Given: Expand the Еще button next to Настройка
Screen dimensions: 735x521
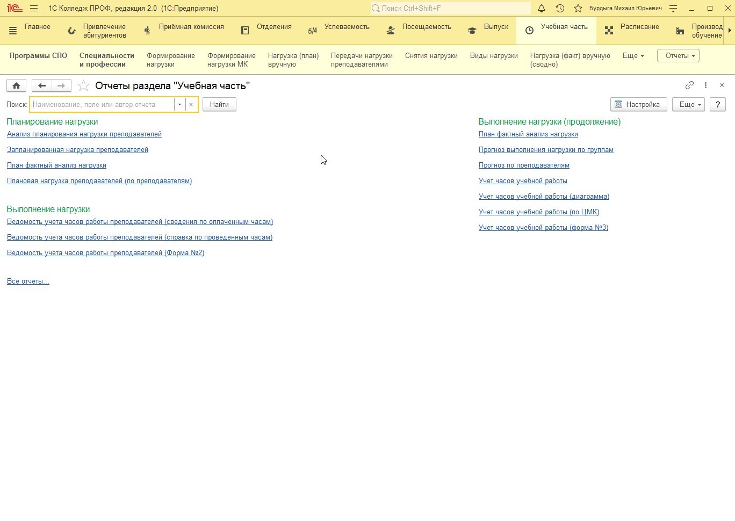Looking at the screenshot, I should (688, 105).
